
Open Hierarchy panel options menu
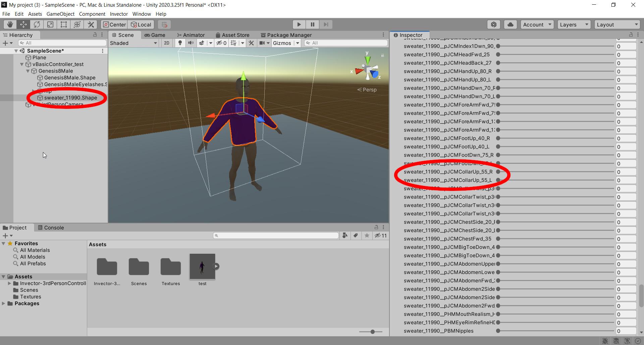tap(102, 35)
